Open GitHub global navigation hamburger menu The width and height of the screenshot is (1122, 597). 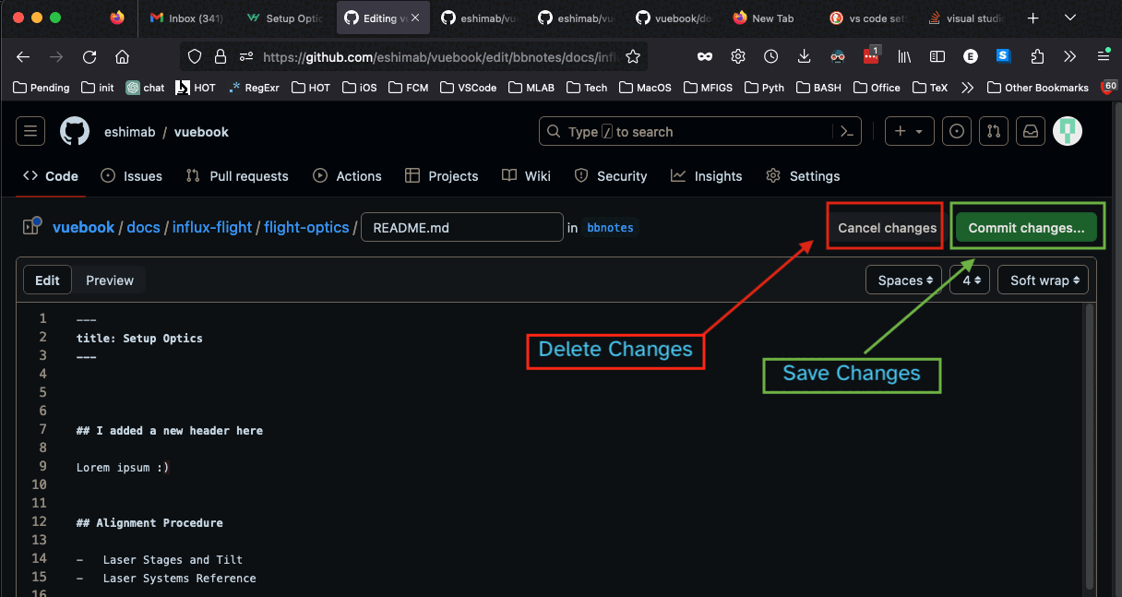30,132
